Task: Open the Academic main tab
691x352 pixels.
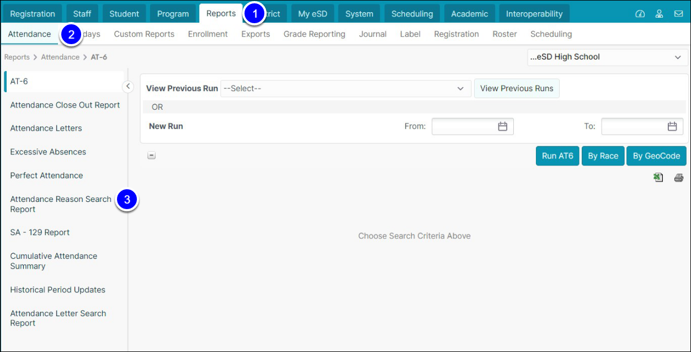Action: [x=469, y=14]
